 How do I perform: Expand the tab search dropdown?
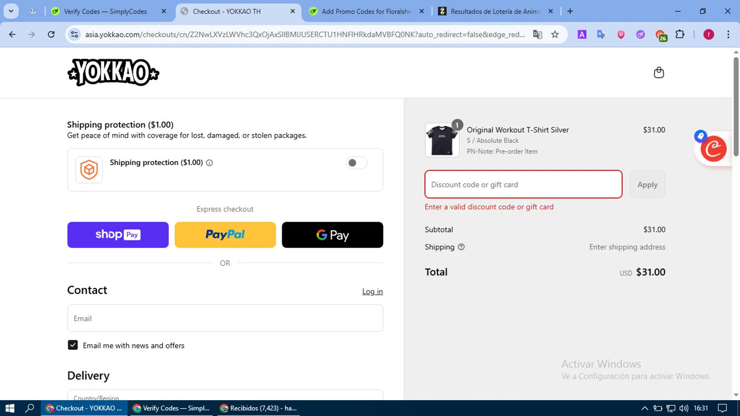(11, 11)
